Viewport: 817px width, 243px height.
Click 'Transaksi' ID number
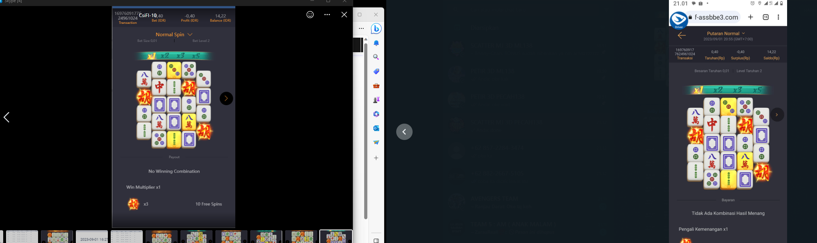coord(685,52)
